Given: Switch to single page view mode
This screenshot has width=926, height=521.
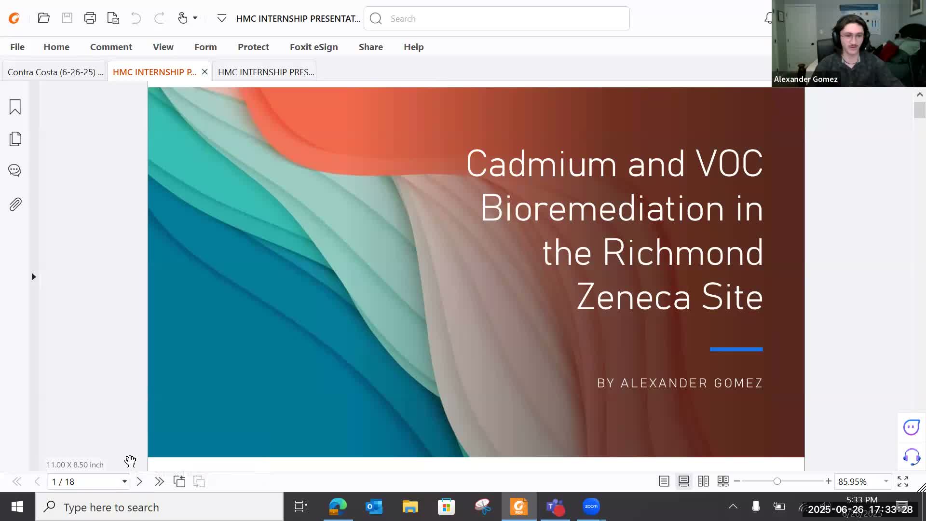Looking at the screenshot, I should (664, 481).
